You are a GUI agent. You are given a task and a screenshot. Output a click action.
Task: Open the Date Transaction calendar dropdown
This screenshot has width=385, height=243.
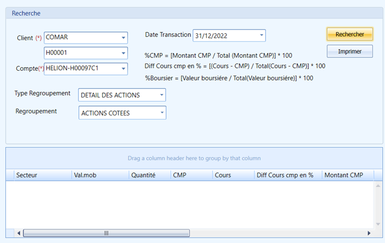[x=261, y=36]
